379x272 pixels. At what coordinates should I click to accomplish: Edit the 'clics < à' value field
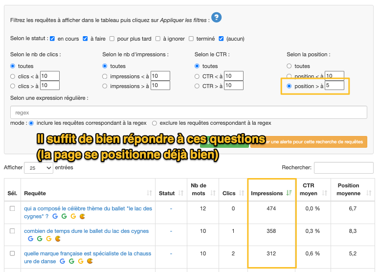[x=50, y=76]
